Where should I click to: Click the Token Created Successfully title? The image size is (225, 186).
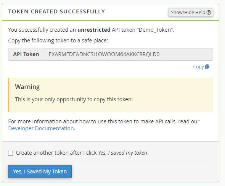56,11
